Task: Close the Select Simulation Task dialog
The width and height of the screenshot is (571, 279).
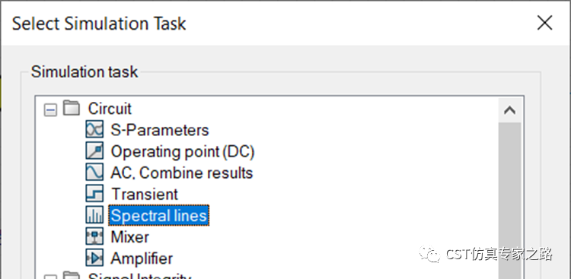Action: 545,23
